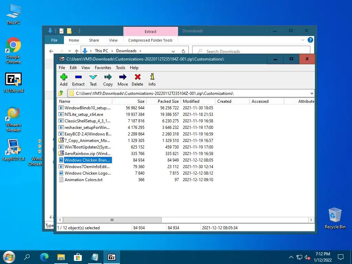Select Animation Colors.txt in the list

click(80, 179)
